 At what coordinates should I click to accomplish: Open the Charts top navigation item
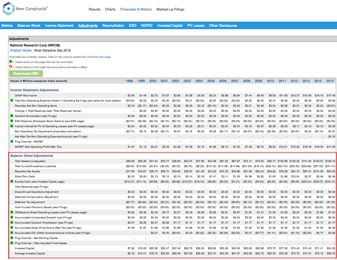coord(110,9)
